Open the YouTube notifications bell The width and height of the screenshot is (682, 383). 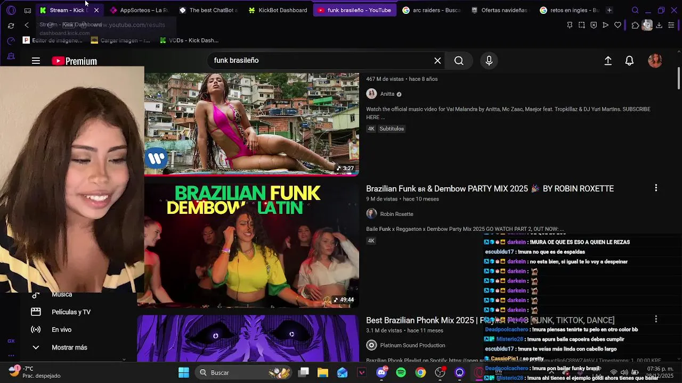coord(629,61)
